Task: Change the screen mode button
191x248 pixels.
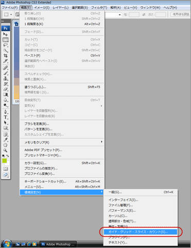Action: point(6,175)
